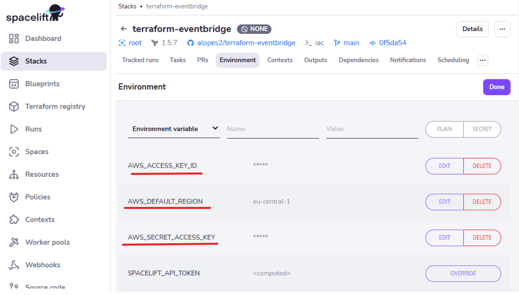Click the terraform-eventbridge breadcrumb text

[177, 6]
